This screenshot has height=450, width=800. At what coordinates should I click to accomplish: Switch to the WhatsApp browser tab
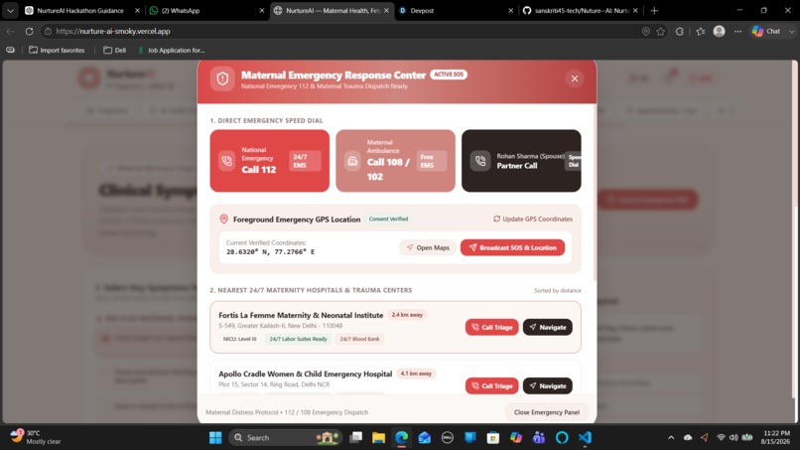[206, 10]
